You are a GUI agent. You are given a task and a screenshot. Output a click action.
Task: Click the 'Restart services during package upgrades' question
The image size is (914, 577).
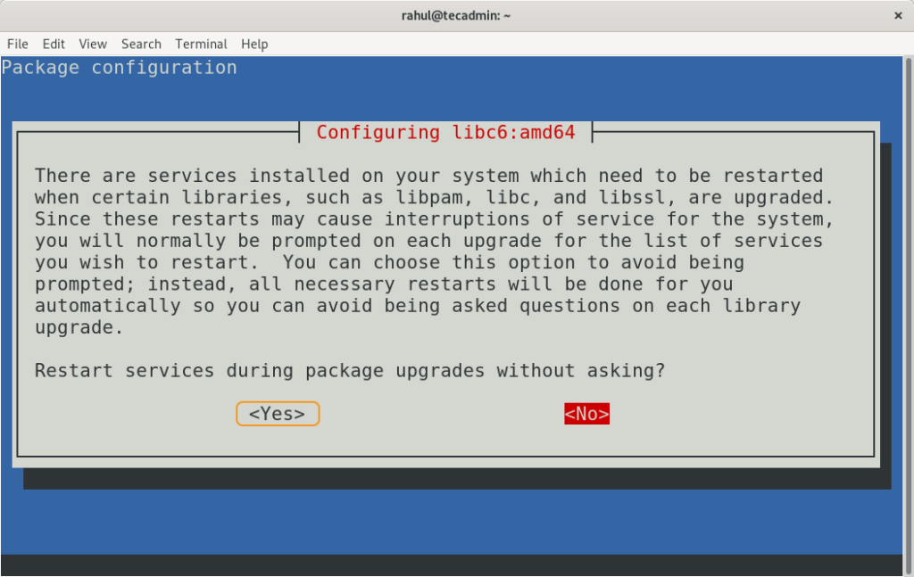coord(350,370)
